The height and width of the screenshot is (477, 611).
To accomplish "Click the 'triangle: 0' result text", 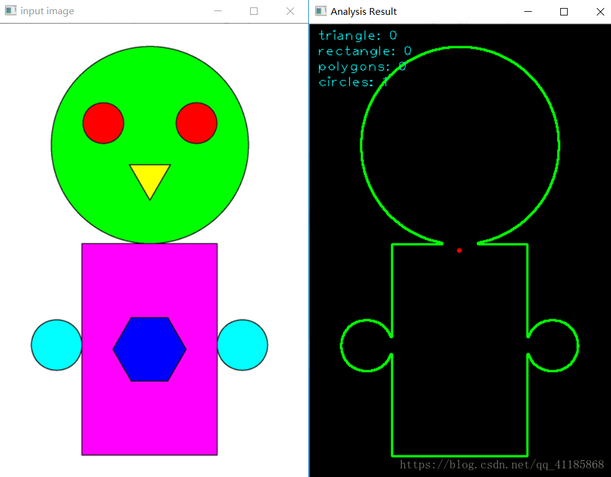I will click(358, 35).
